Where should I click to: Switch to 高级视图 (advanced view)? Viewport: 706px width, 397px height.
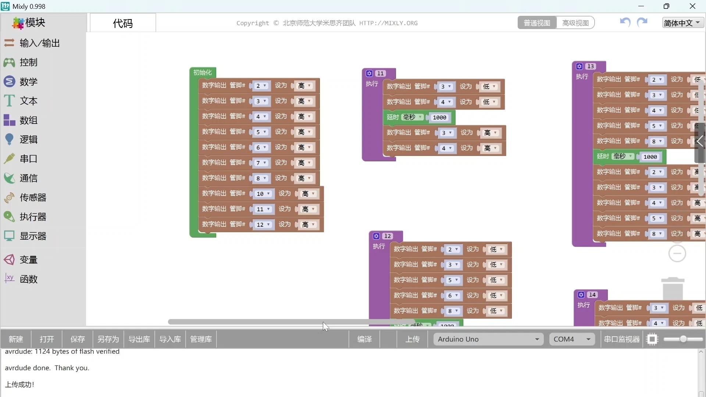click(575, 22)
